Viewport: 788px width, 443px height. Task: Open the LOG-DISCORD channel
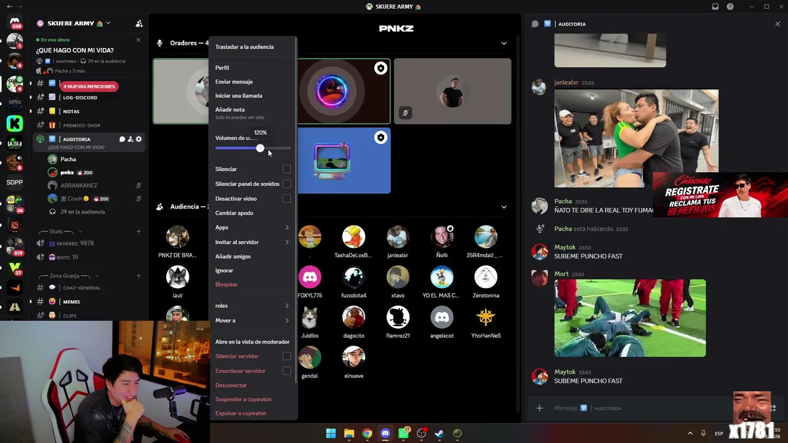[80, 98]
